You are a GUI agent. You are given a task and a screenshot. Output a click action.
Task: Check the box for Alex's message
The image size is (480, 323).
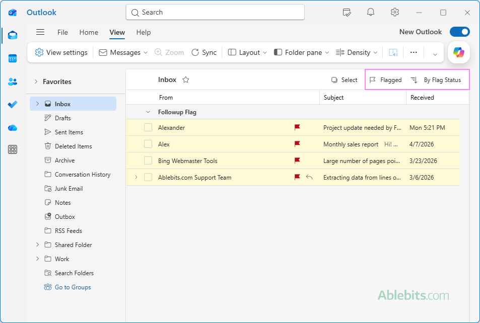(148, 144)
